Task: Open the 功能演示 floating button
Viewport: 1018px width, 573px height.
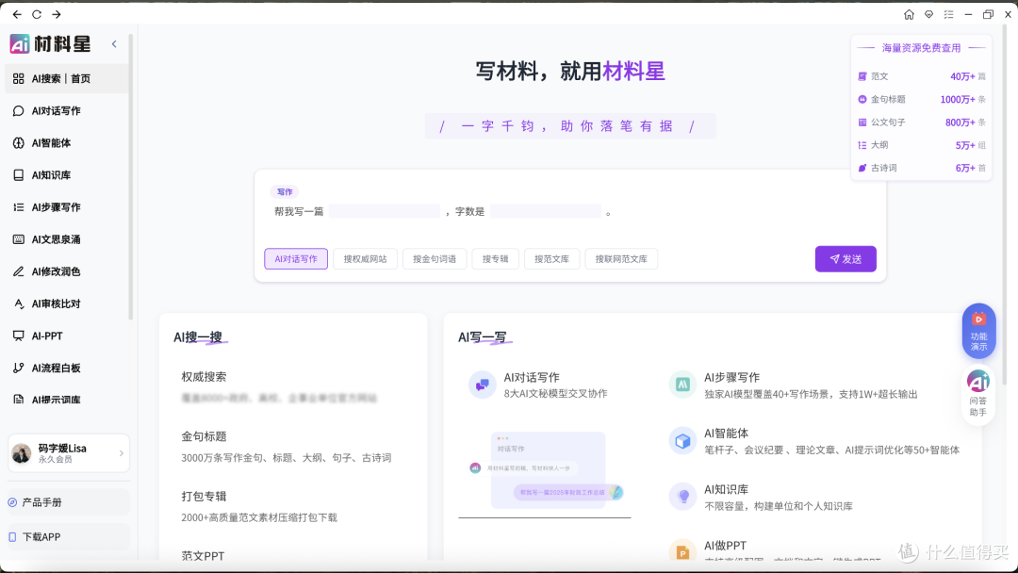Action: (978, 331)
